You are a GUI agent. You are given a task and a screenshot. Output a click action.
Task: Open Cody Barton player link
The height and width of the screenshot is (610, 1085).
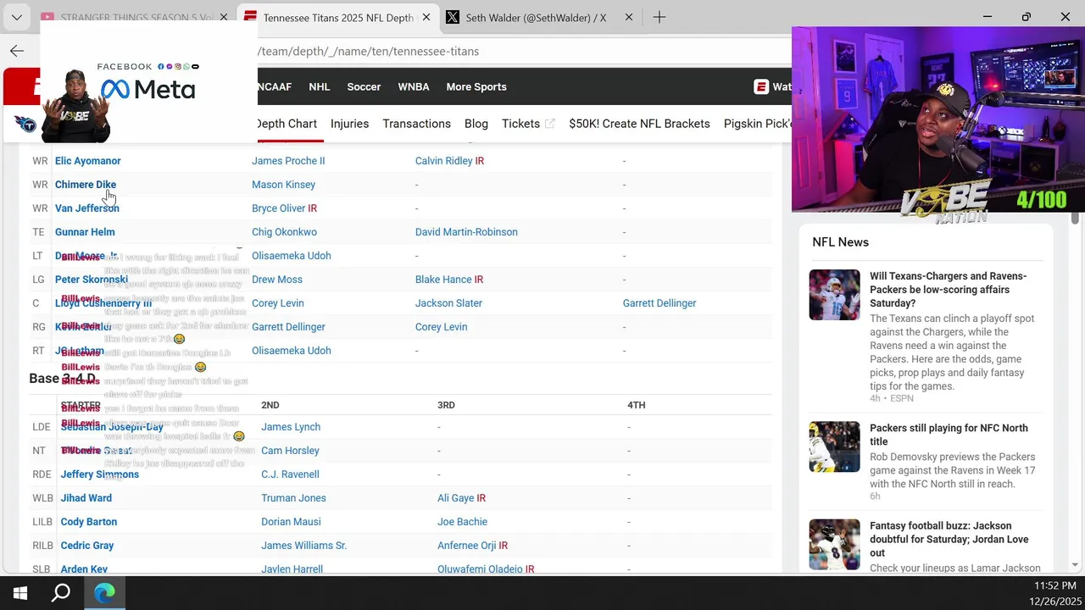[x=89, y=522]
